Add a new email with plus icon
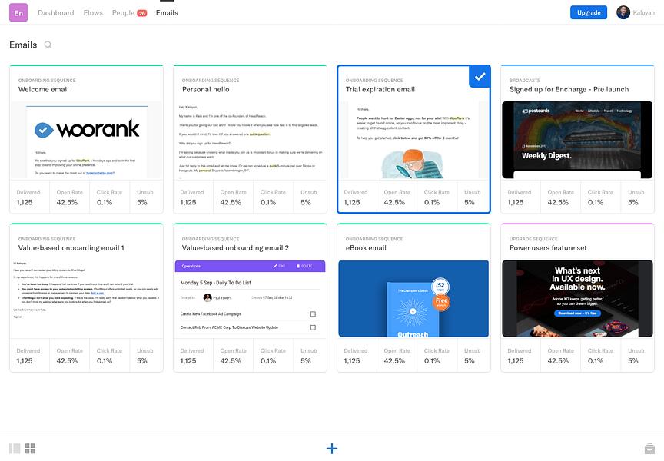The width and height of the screenshot is (664, 461). coord(332,448)
